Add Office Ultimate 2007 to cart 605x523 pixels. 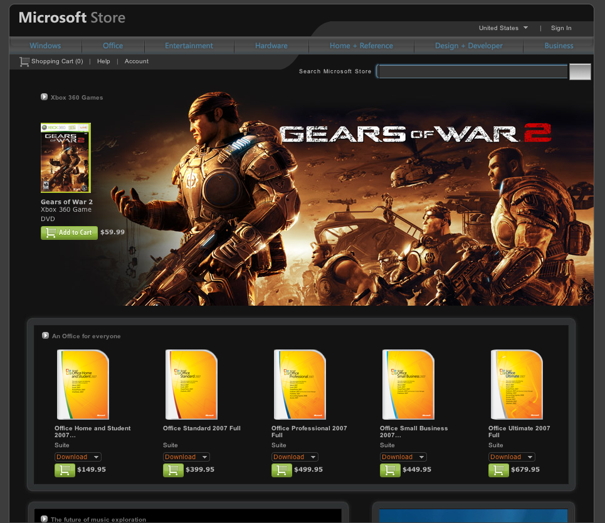point(498,470)
